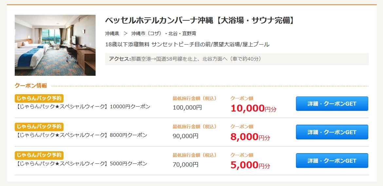The image size is (383, 186).
Task: Open the スペシャルウィーク 10000円クーポン title
Action: tap(83, 107)
